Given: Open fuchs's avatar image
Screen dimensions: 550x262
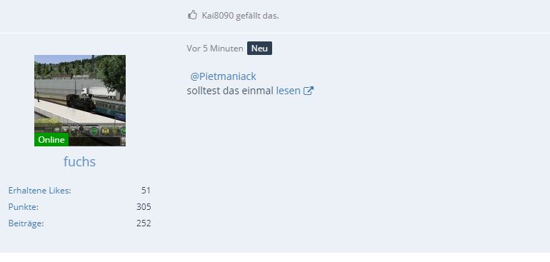Looking at the screenshot, I should 80,101.
